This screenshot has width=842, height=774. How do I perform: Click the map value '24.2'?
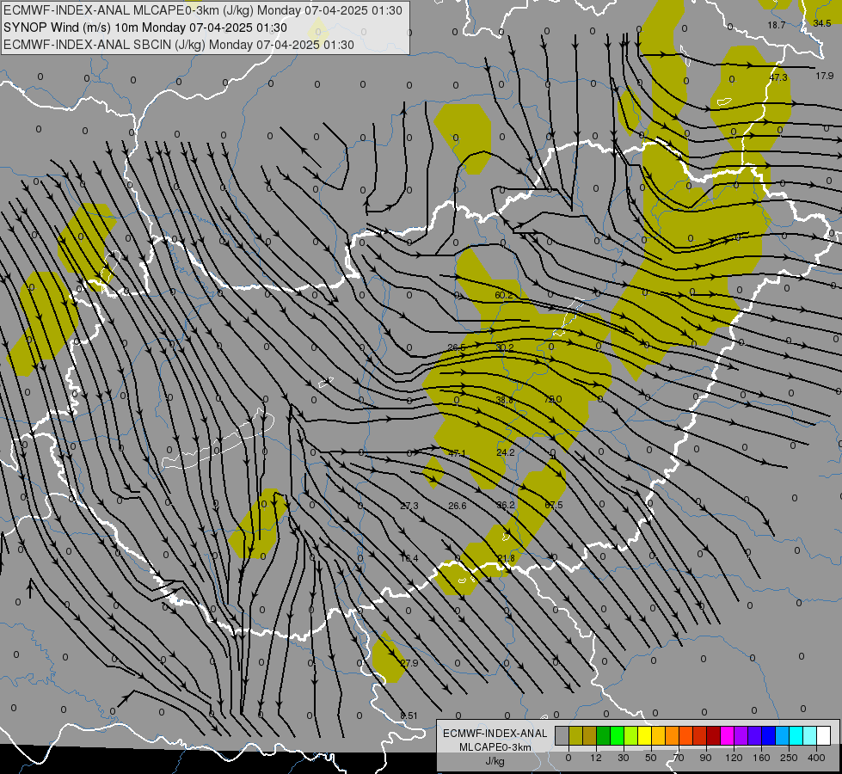[506, 453]
